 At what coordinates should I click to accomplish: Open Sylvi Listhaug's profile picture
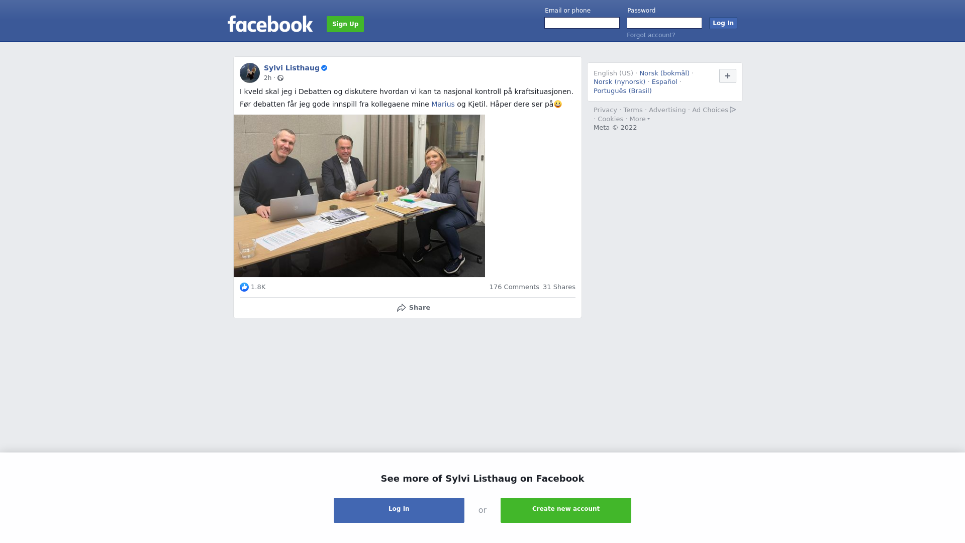click(250, 73)
